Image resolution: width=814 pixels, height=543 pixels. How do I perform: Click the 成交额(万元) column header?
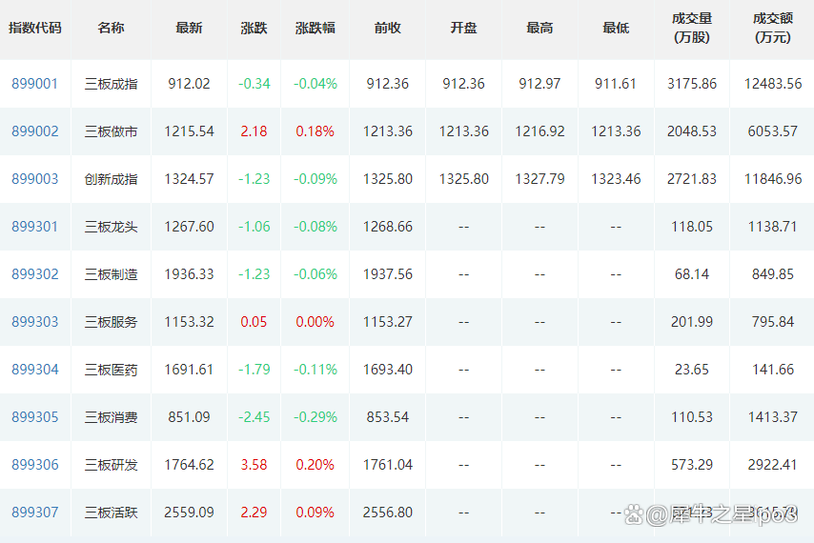[x=772, y=28]
